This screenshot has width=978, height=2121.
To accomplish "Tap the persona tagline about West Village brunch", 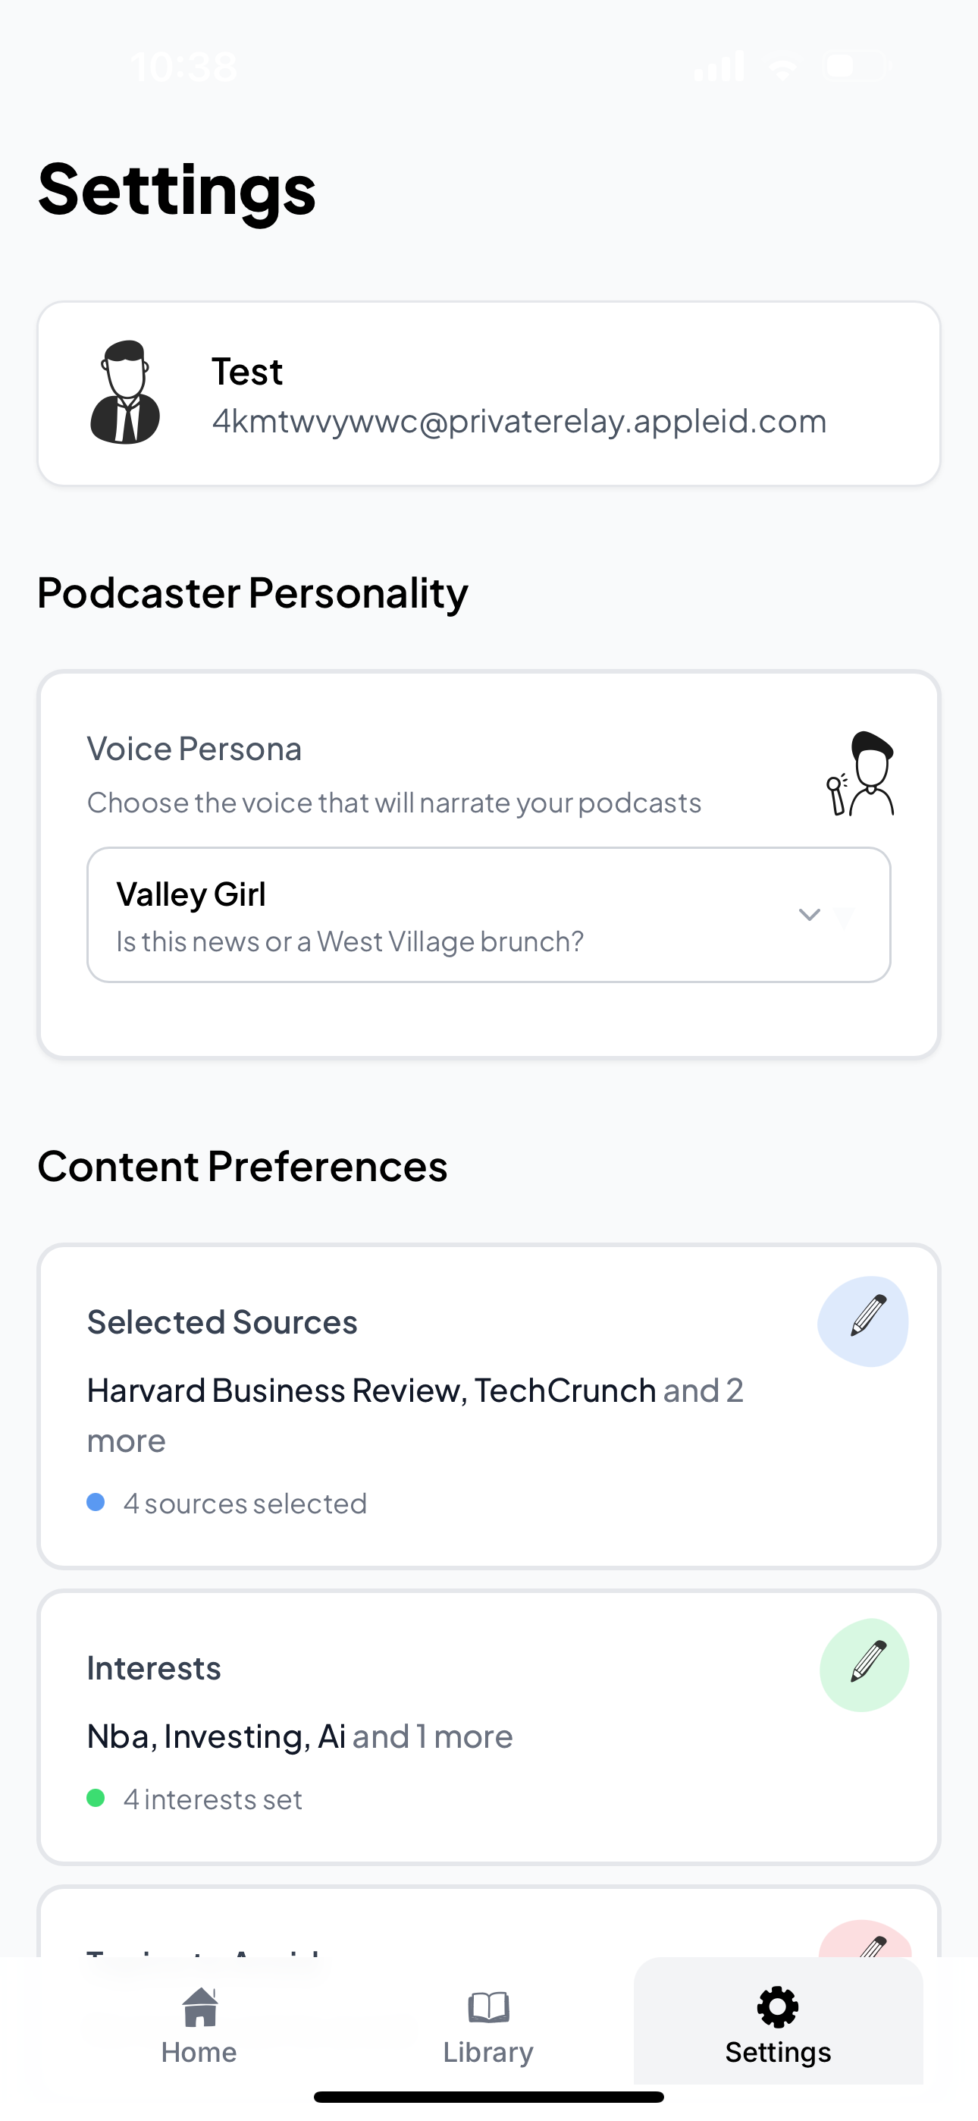I will [349, 941].
